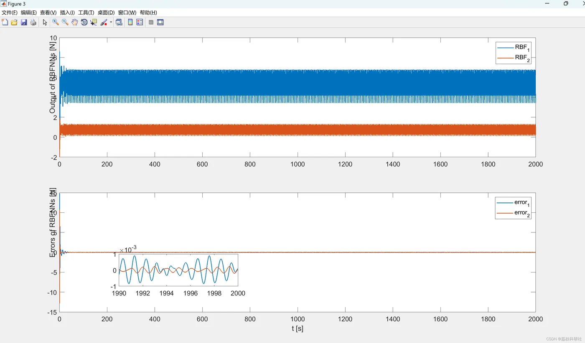Open the 文件(F) File menu
Screen dimensions: 585x343
pyautogui.click(x=10, y=13)
